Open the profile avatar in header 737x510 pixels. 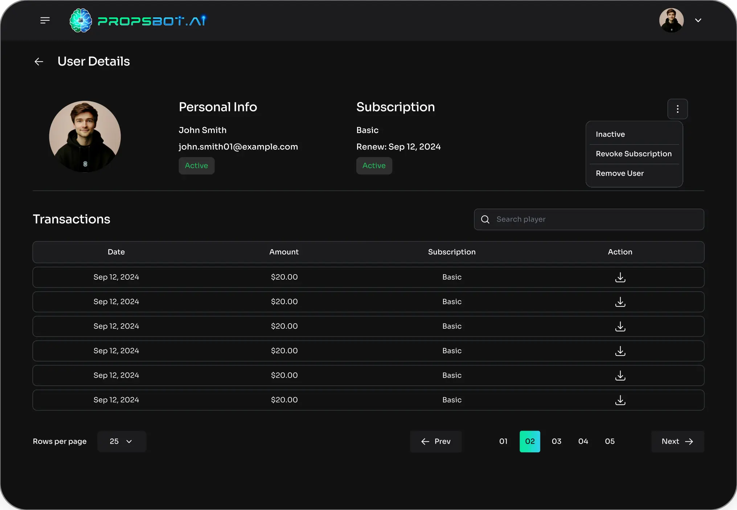(x=671, y=20)
